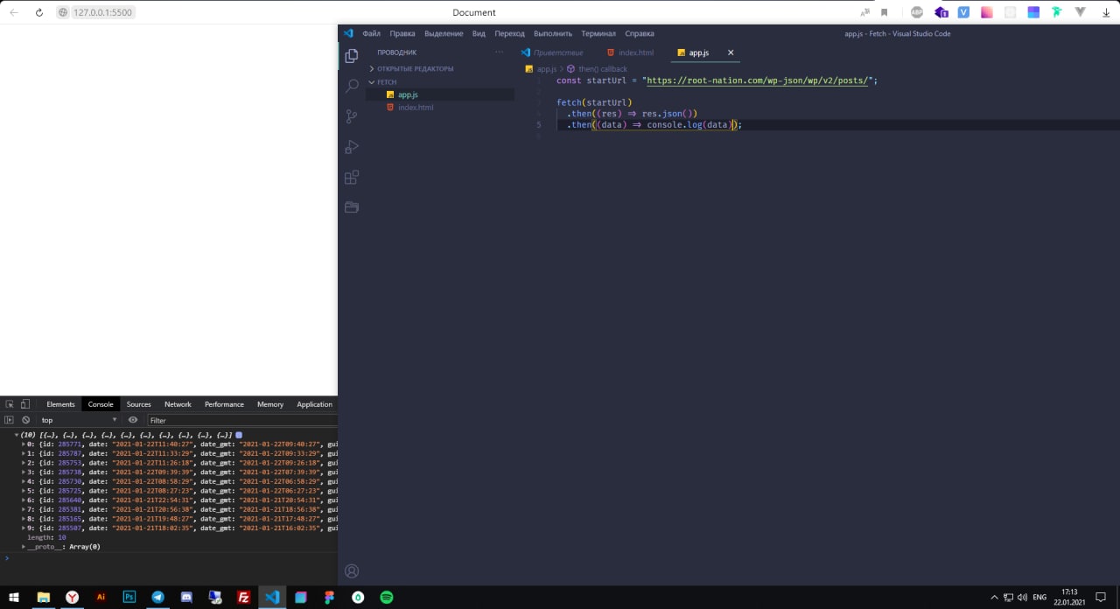
Task: Clear the console with the ban icon
Action: click(25, 420)
